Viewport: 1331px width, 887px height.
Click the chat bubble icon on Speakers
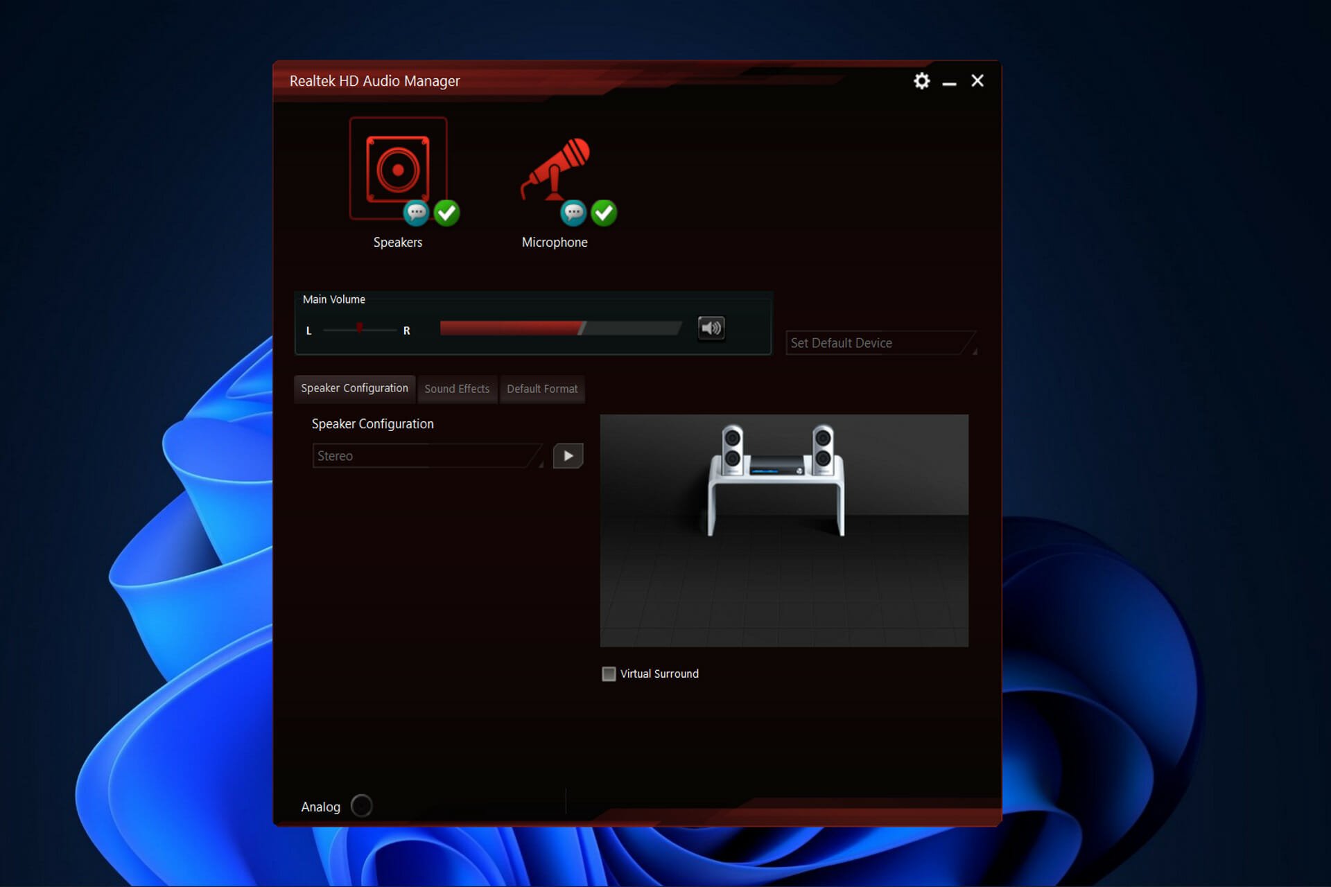[x=415, y=212]
